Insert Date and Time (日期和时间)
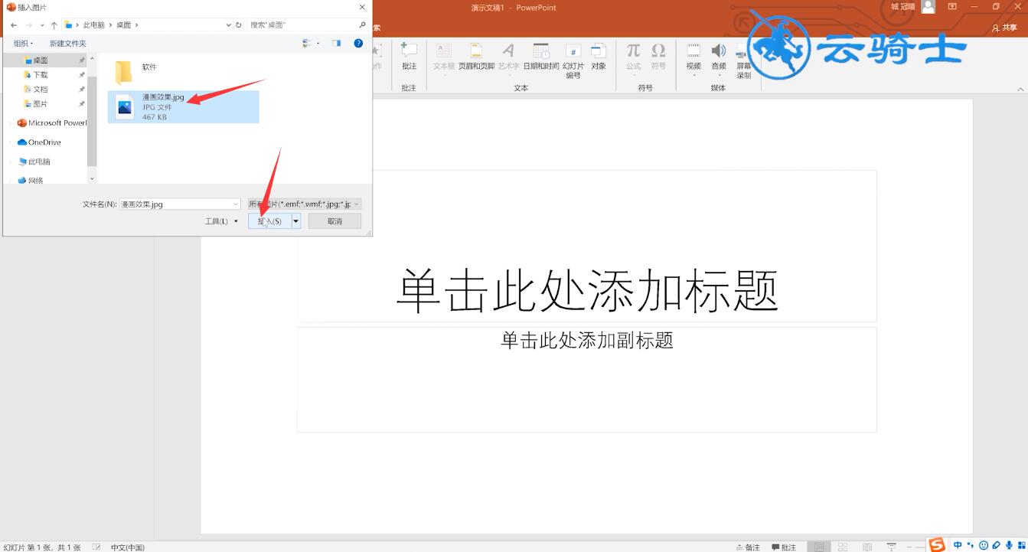 tap(541, 57)
